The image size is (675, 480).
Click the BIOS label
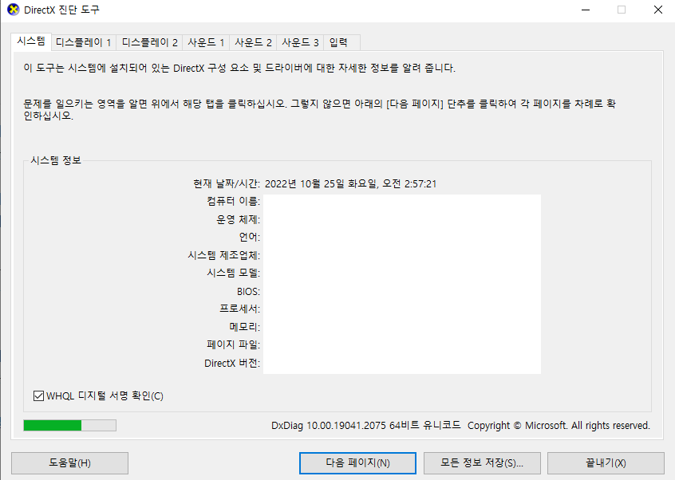[248, 292]
